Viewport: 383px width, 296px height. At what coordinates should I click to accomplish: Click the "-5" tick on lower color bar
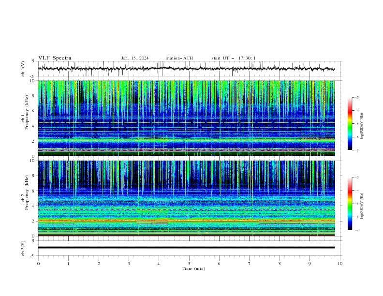(356, 204)
